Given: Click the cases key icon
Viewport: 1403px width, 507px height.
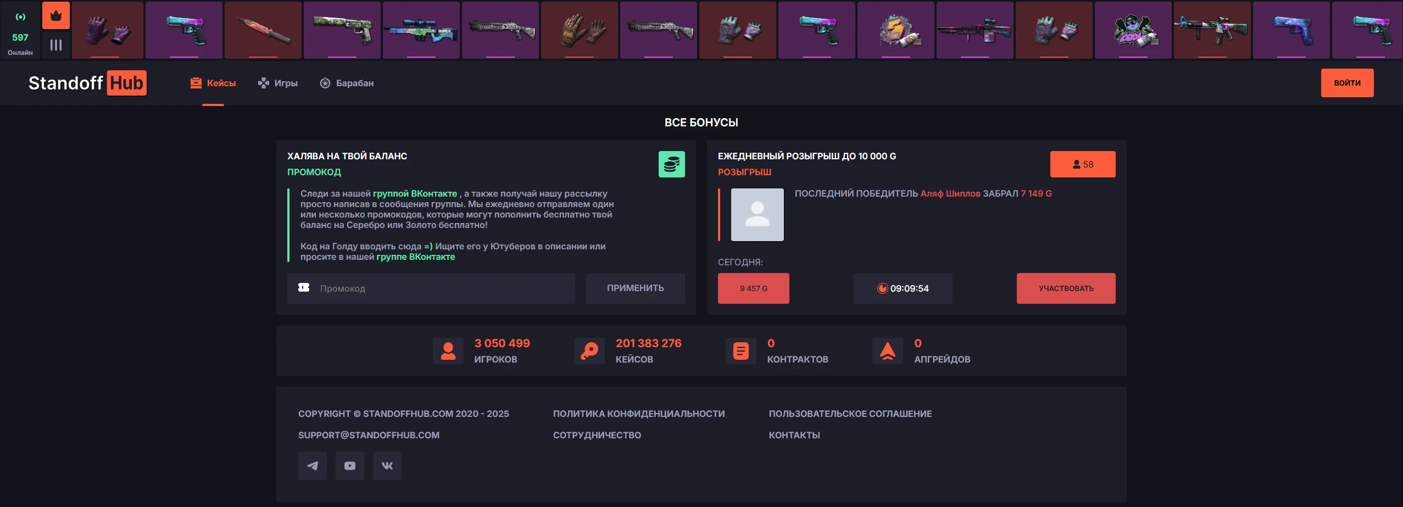Looking at the screenshot, I should (589, 351).
